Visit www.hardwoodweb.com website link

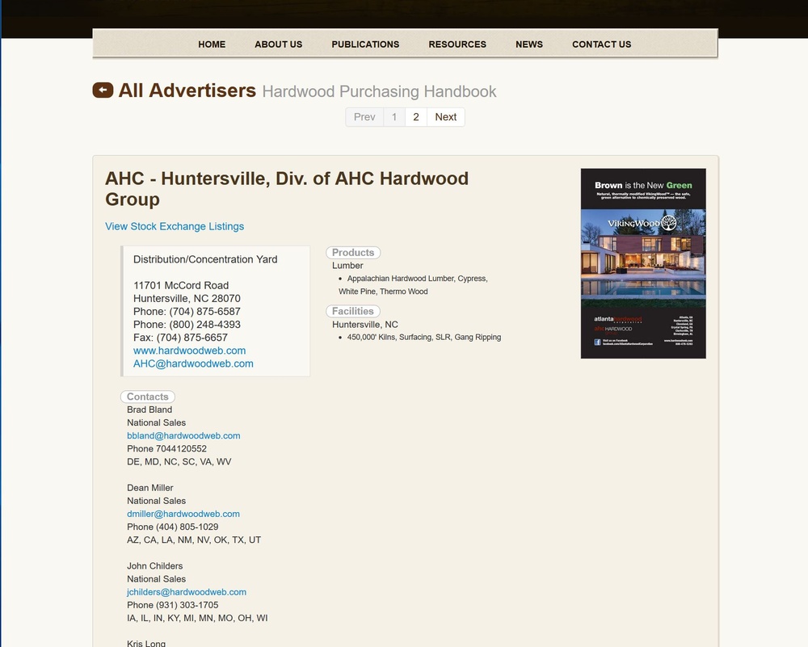click(189, 351)
